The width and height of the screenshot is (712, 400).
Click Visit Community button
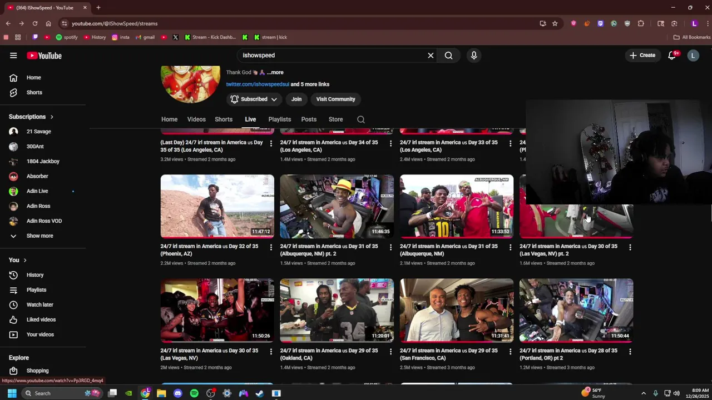pyautogui.click(x=335, y=99)
